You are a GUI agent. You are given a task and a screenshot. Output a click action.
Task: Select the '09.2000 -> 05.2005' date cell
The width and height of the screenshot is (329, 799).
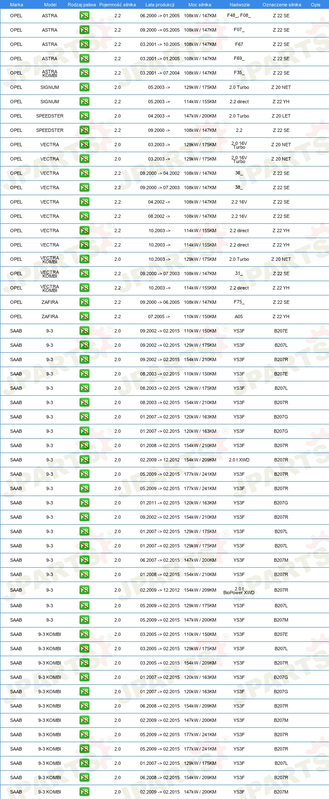(160, 30)
